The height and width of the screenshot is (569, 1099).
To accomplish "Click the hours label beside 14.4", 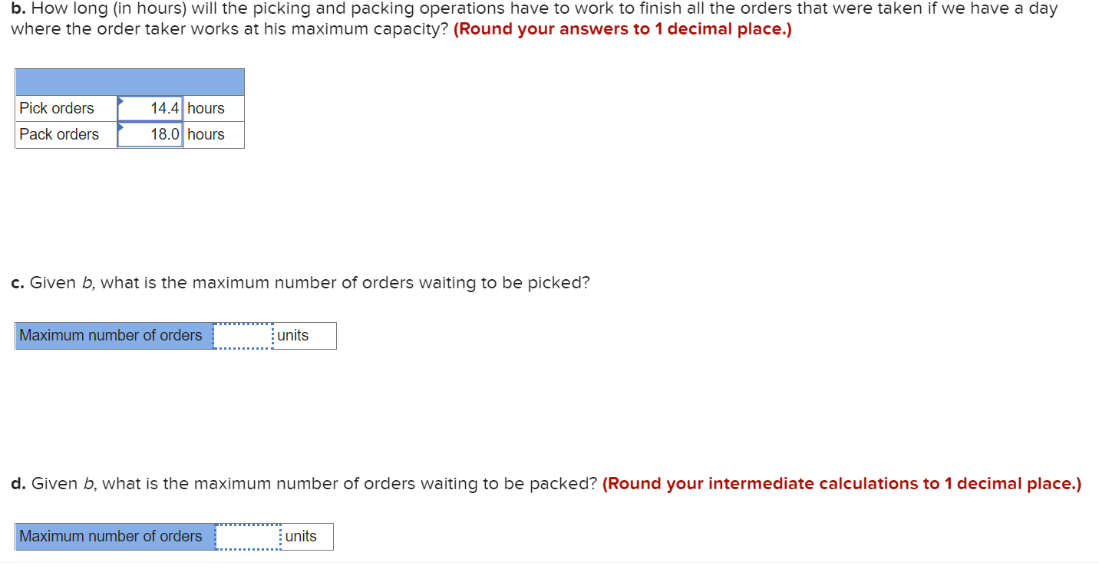I will [205, 108].
